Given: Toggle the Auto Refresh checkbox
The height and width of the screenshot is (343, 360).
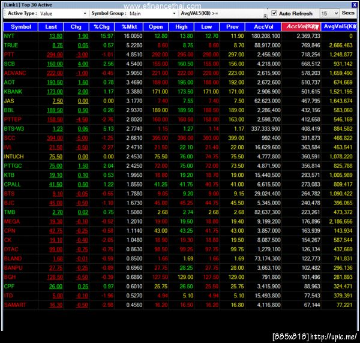Looking at the screenshot, I should tap(274, 13).
